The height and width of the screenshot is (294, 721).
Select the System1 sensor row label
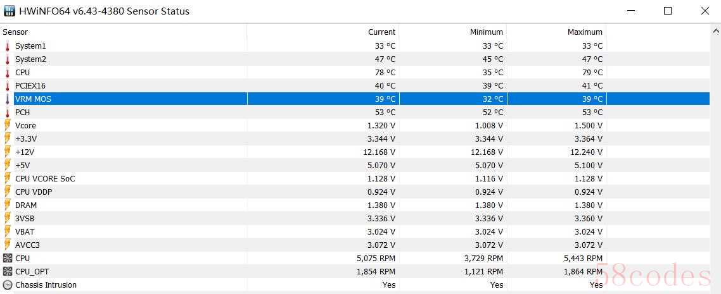30,46
